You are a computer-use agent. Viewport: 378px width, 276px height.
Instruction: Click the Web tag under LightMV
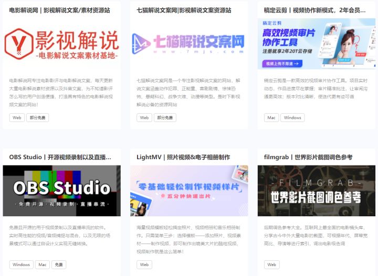pos(144,264)
